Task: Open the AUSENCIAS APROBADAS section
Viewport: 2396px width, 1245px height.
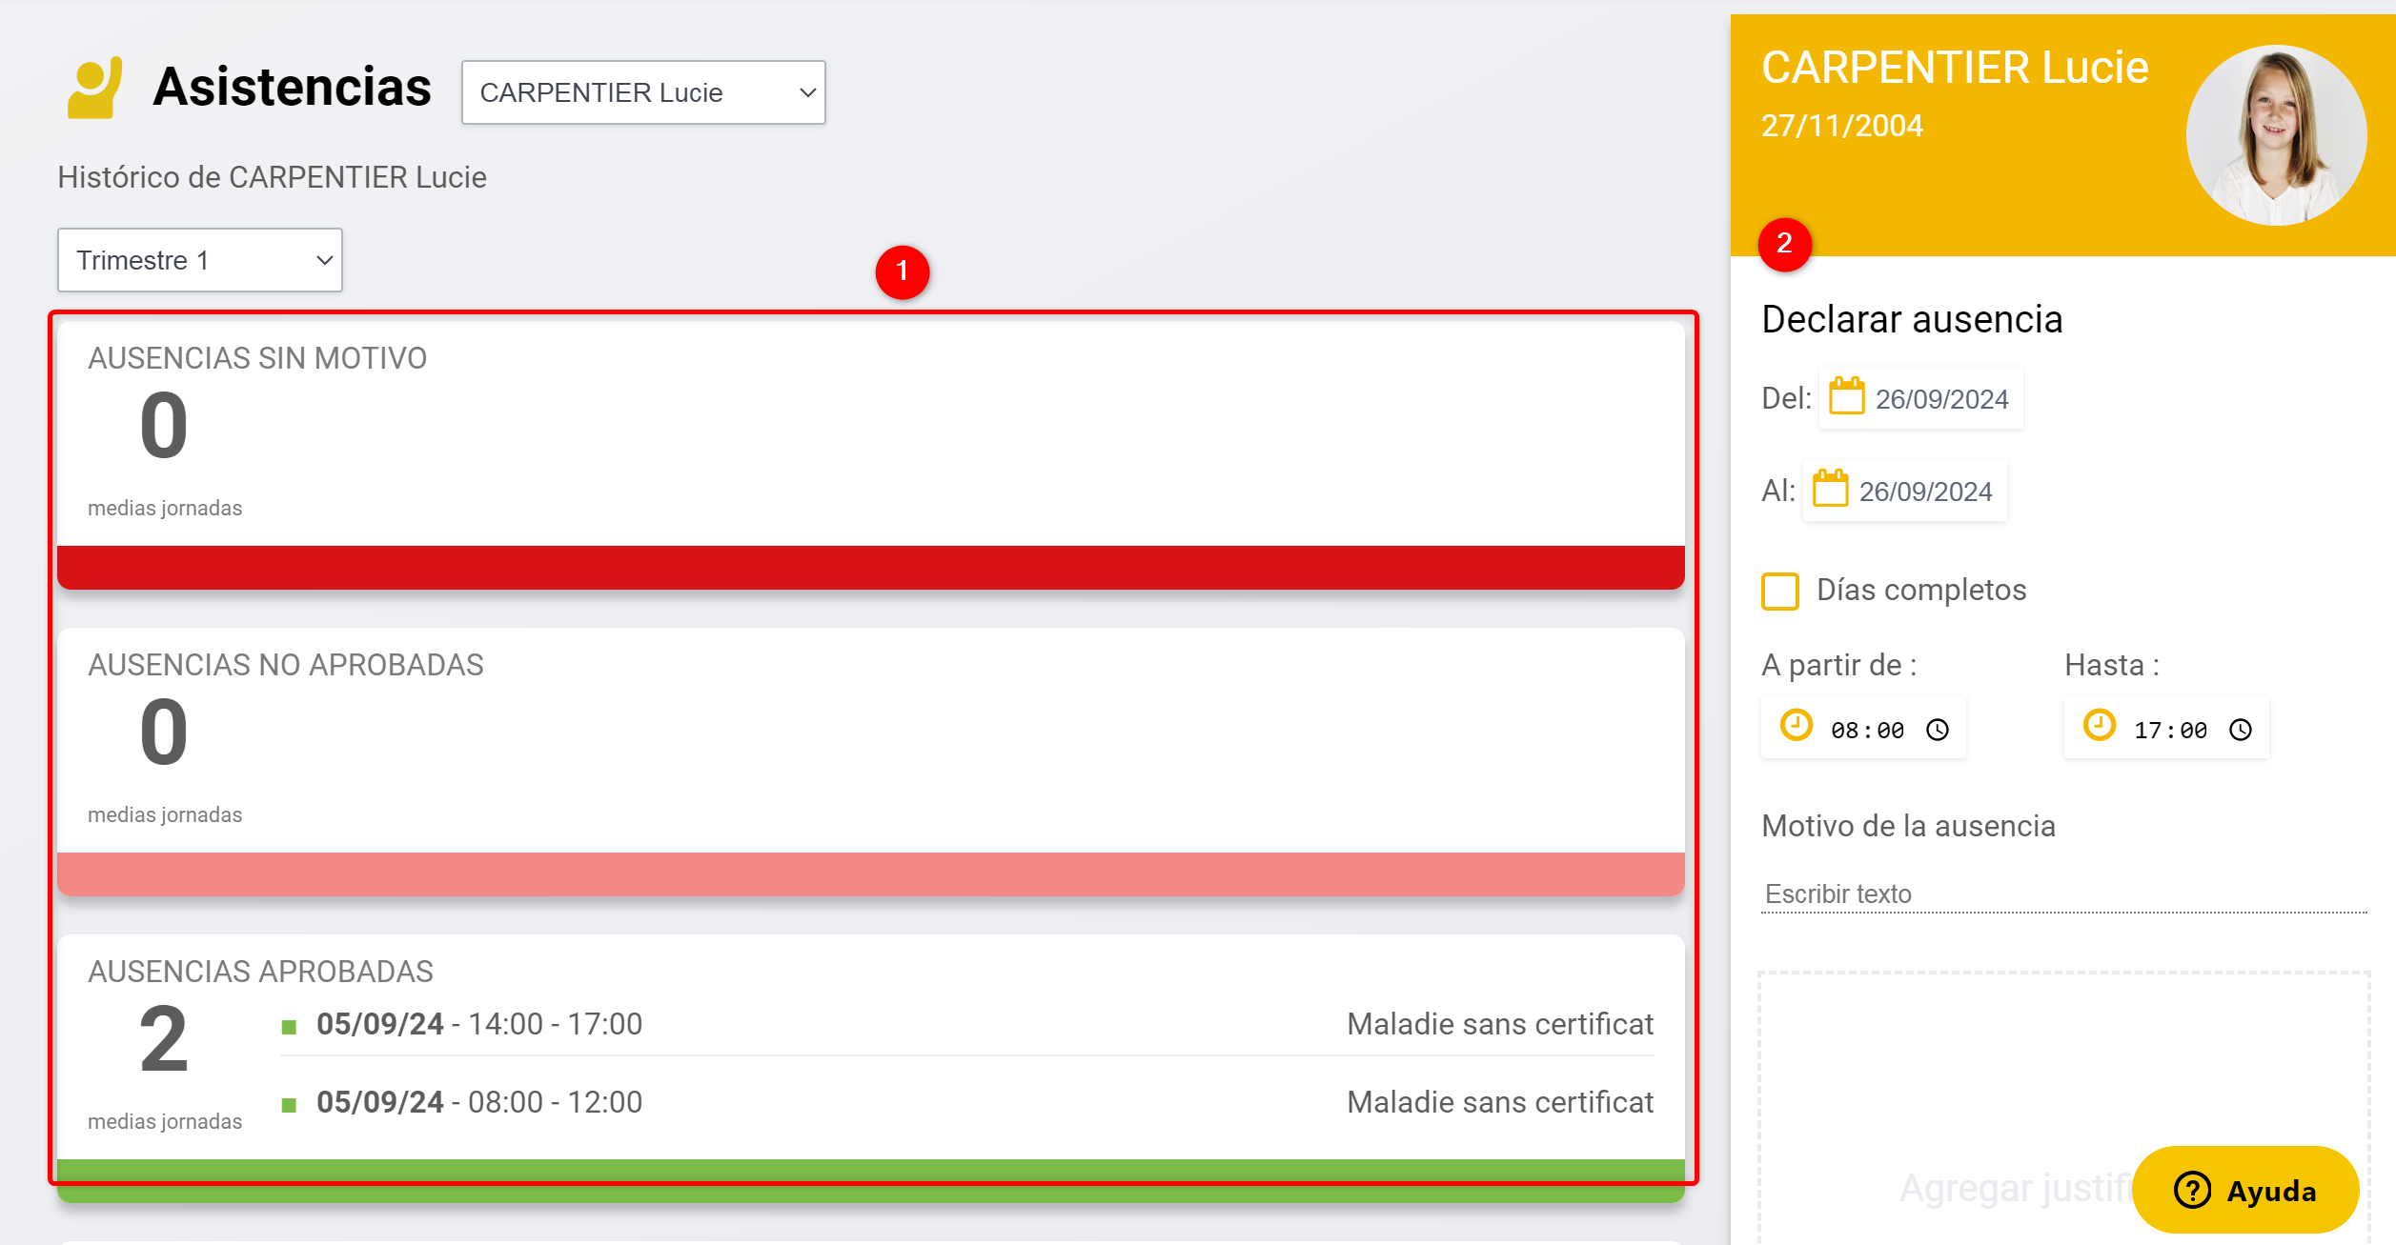Action: 261,971
